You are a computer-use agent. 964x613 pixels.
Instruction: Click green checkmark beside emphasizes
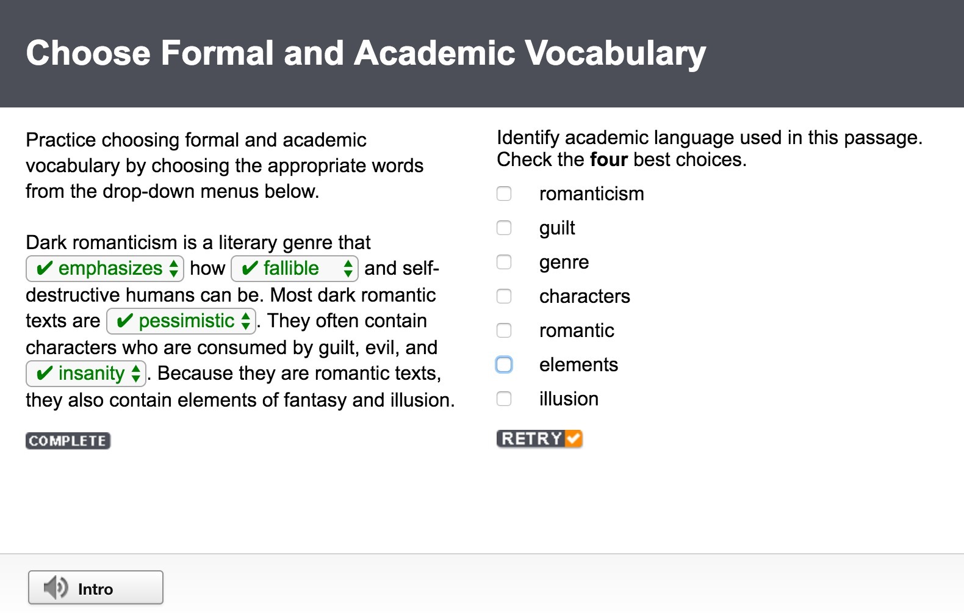pos(45,269)
